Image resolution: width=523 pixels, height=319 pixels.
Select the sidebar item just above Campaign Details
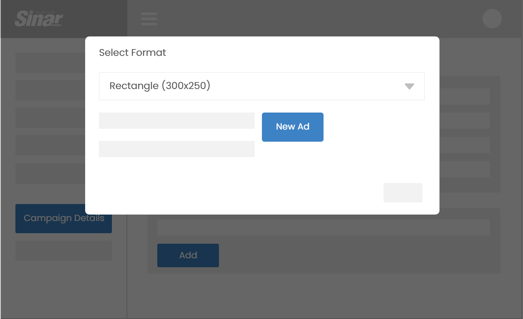click(50, 174)
